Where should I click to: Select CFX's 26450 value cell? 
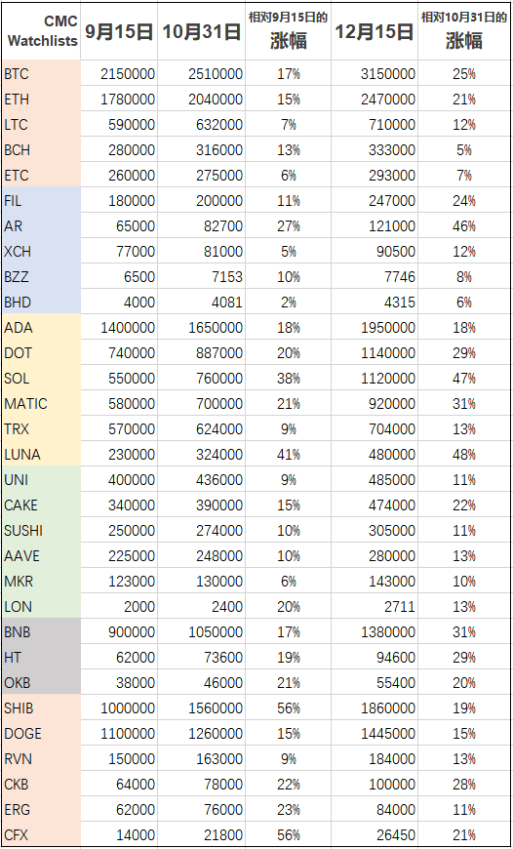[375, 835]
